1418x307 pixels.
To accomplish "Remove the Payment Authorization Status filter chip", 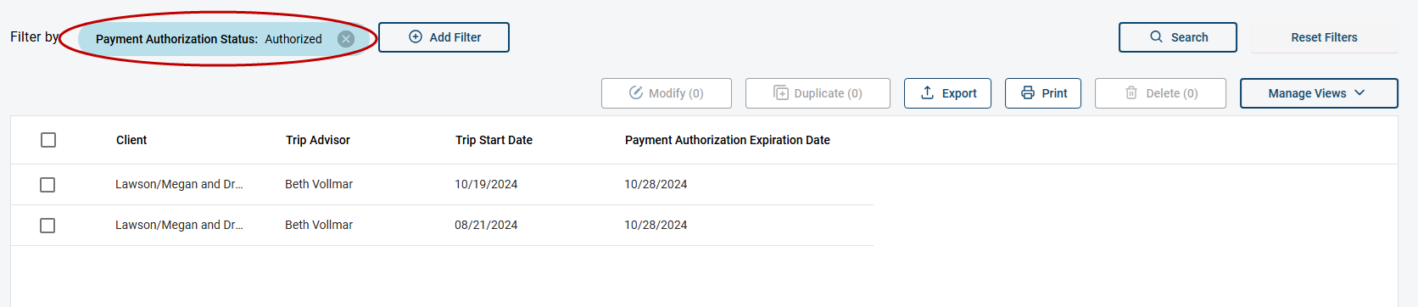I will pyautogui.click(x=346, y=39).
